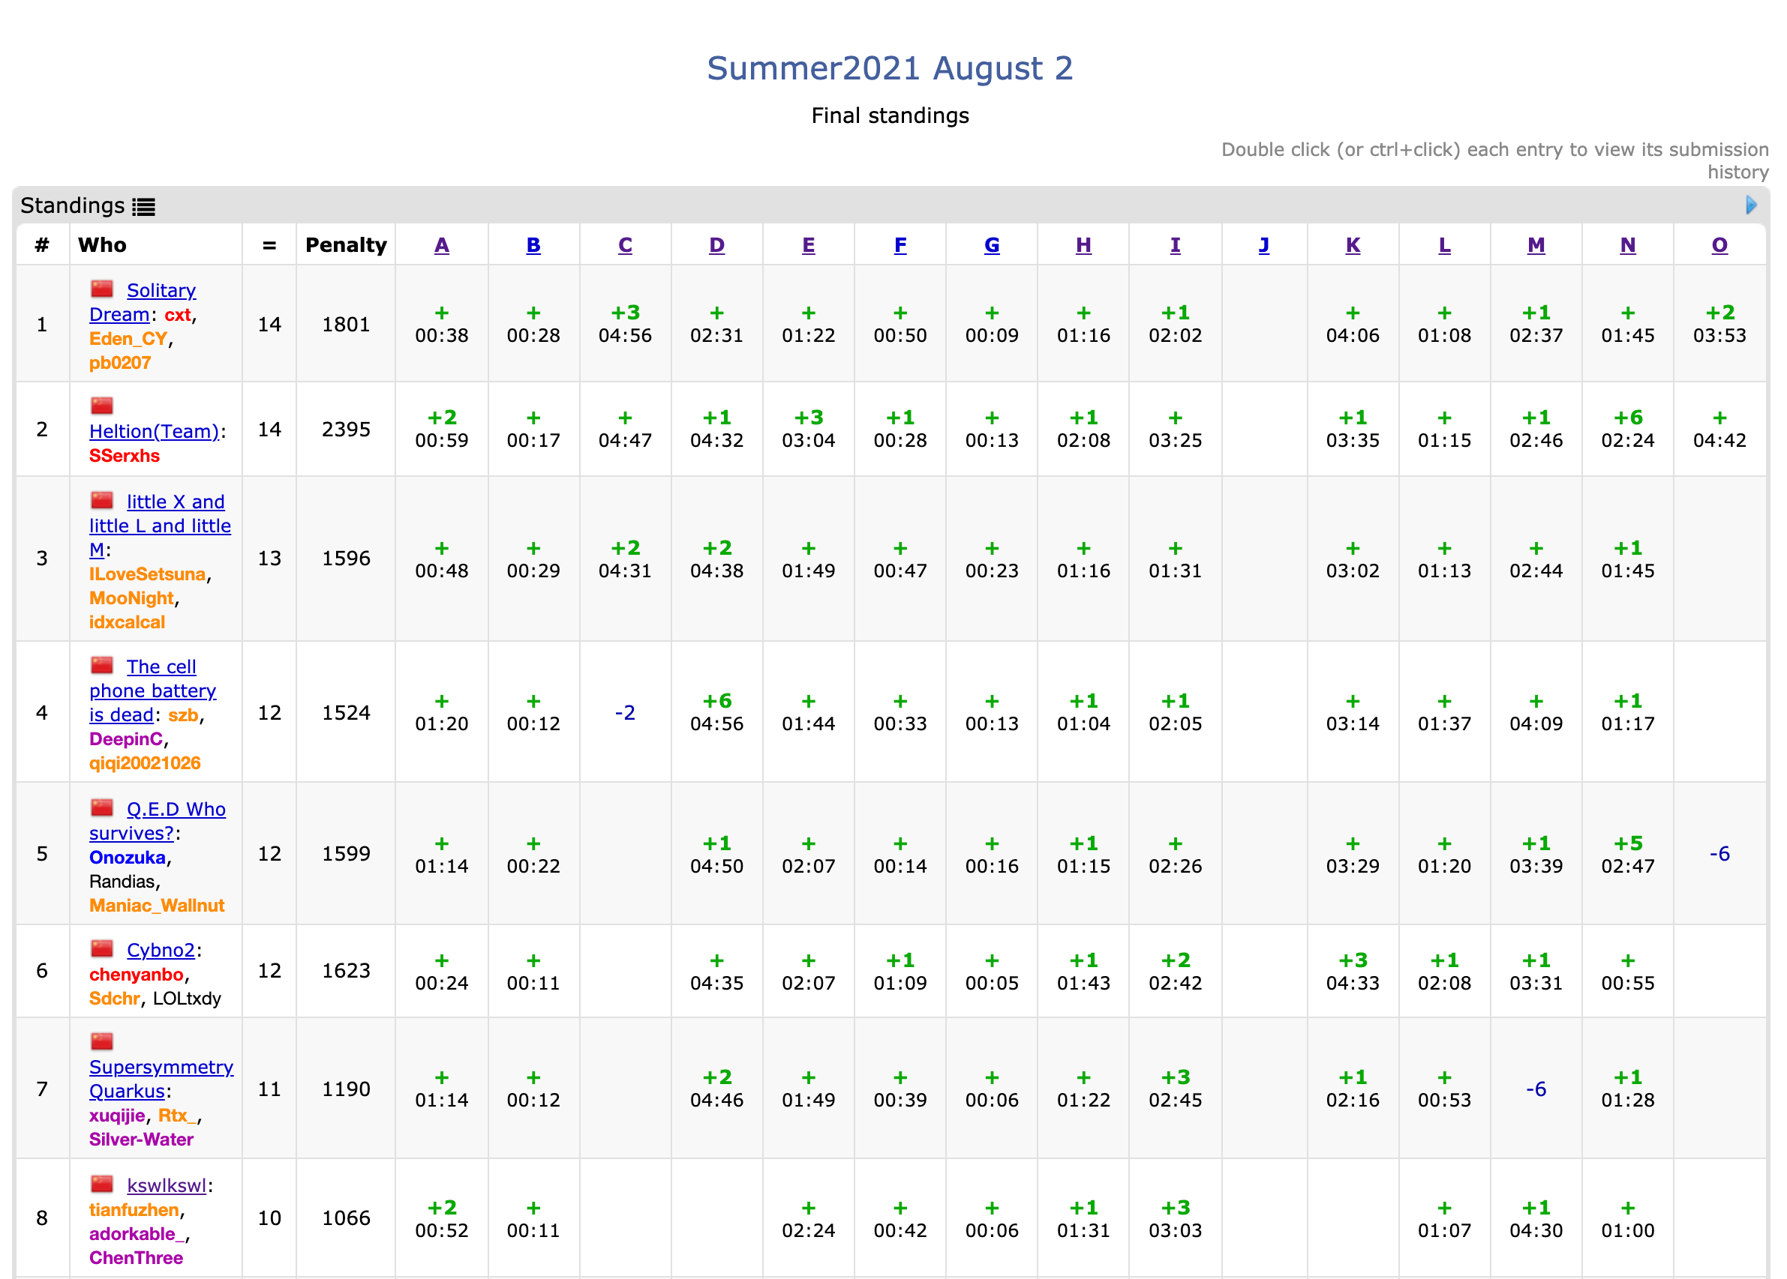Click Summer2021 August 2 contest title

tap(890, 68)
